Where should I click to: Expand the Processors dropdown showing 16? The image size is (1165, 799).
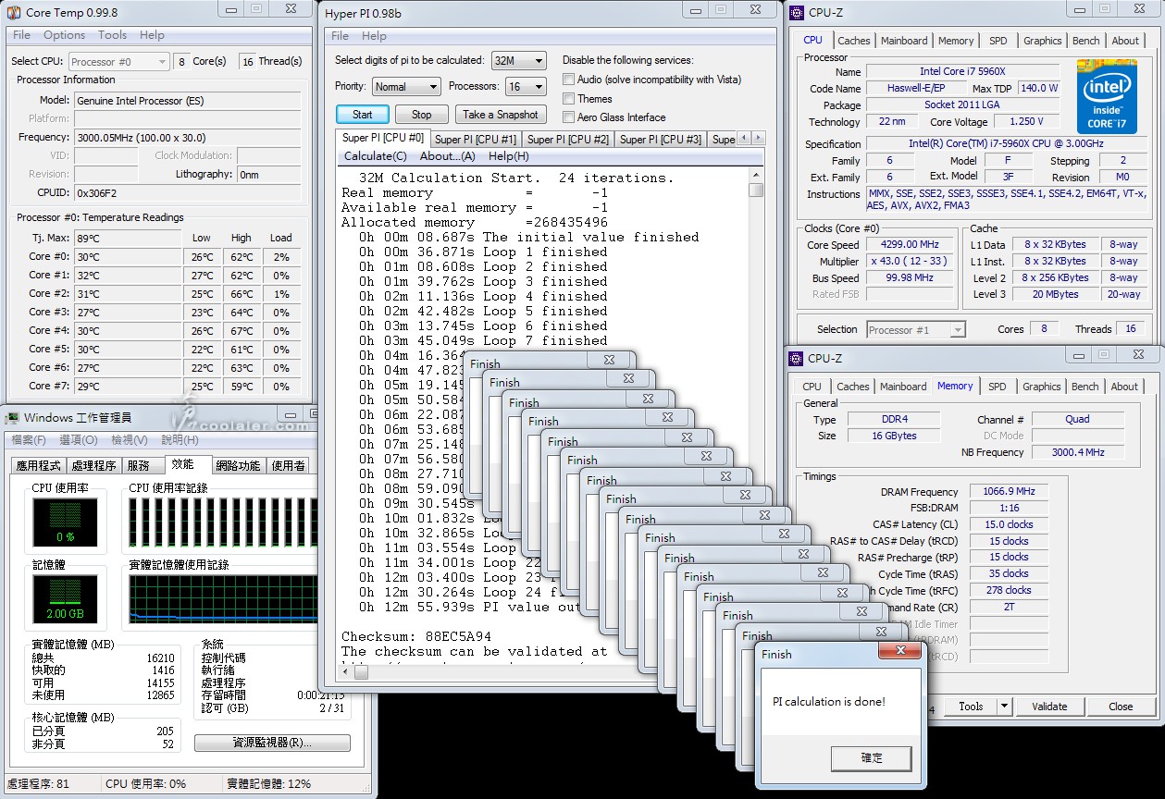tap(526, 86)
